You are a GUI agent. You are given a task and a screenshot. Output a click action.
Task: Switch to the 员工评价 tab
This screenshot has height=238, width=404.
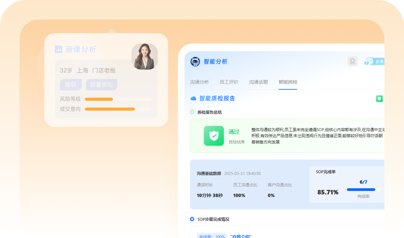pyautogui.click(x=229, y=82)
